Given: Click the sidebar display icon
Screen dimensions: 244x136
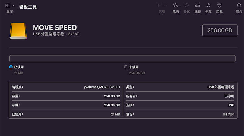Looking at the screenshot, I should pos(8,5).
